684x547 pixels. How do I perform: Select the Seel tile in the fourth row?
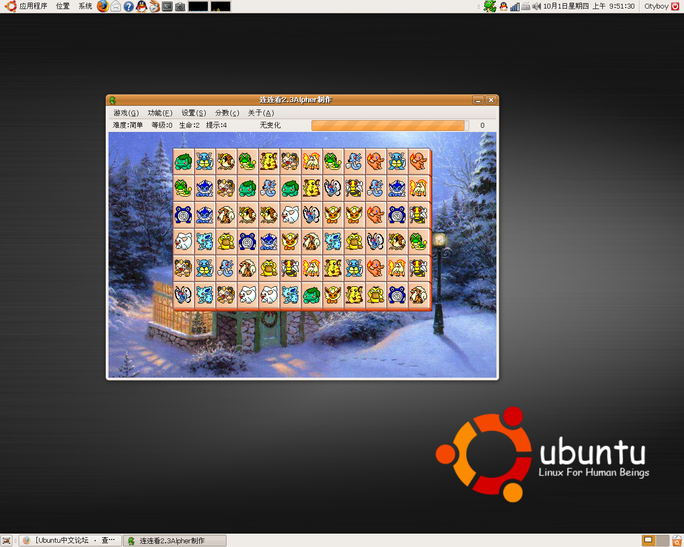click(183, 241)
